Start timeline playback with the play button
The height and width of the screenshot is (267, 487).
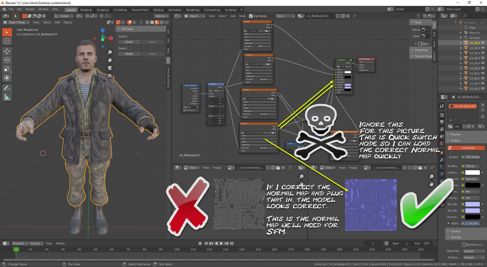(221, 243)
